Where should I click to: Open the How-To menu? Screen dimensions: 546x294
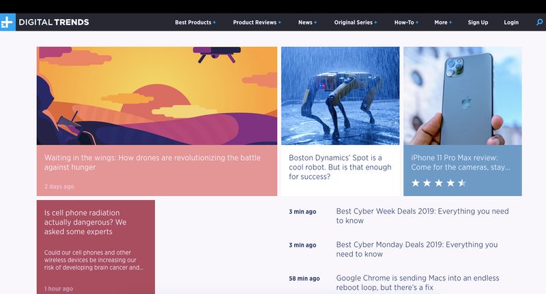click(406, 22)
